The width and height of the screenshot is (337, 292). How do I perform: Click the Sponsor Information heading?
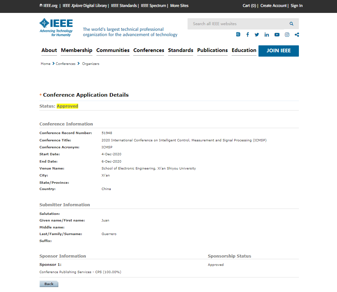[63, 256]
